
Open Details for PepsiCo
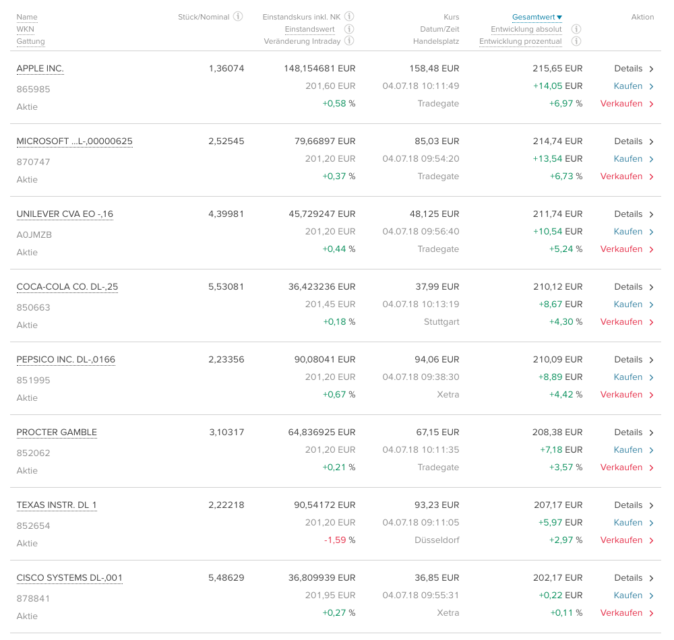(634, 360)
